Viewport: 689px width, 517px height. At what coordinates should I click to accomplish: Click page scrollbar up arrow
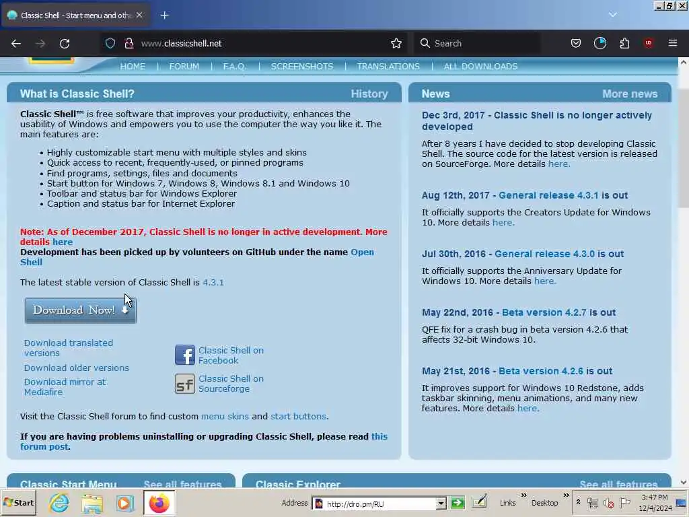[x=684, y=63]
